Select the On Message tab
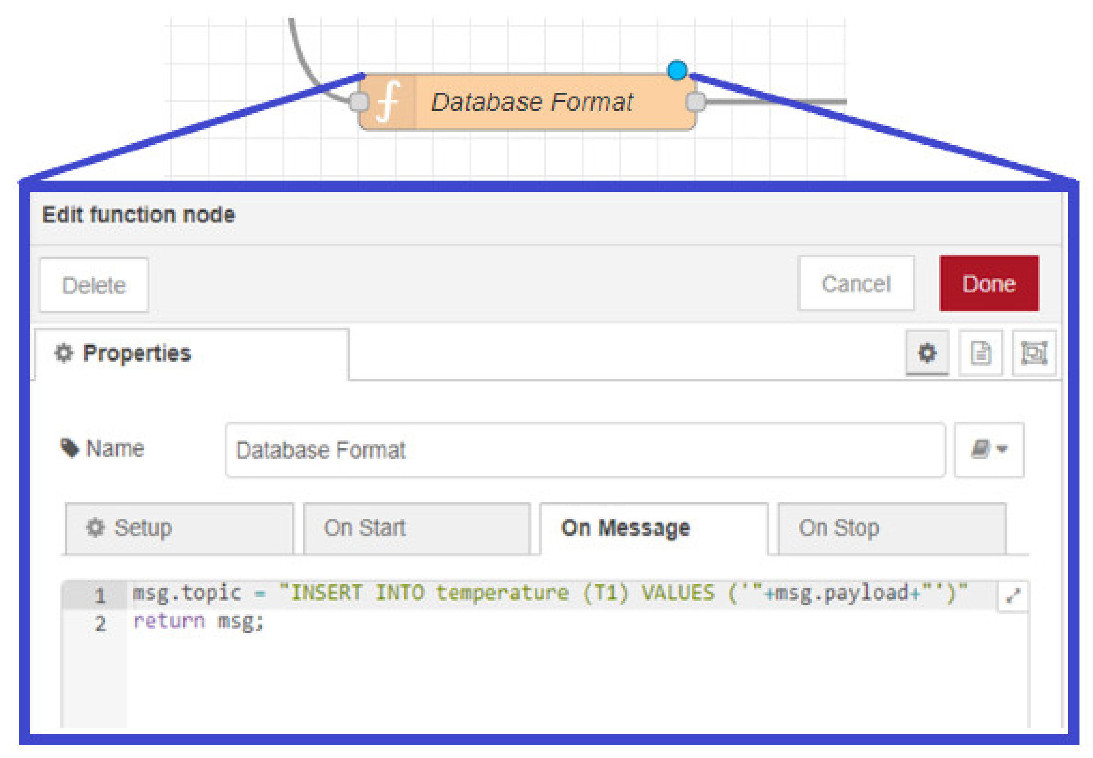Image resolution: width=1093 pixels, height=758 pixels. (653, 527)
